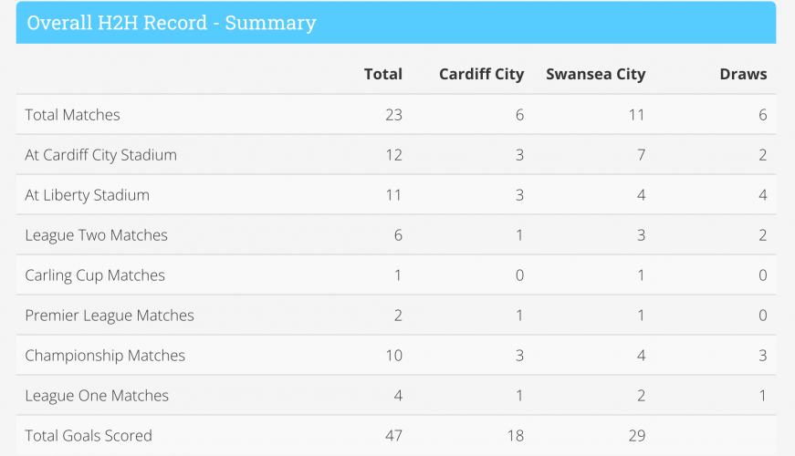The height and width of the screenshot is (456, 795).
Task: Click Cardiff City's 18 goals scored cell
Action: pyautogui.click(x=515, y=436)
